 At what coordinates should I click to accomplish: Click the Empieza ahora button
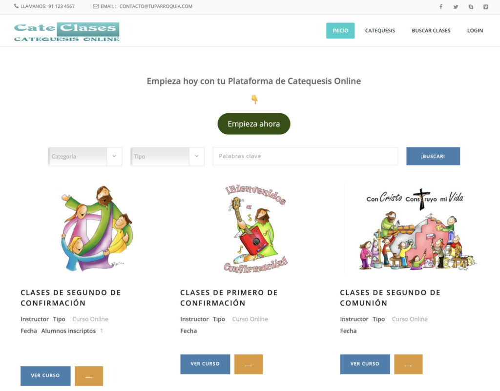pyautogui.click(x=254, y=123)
